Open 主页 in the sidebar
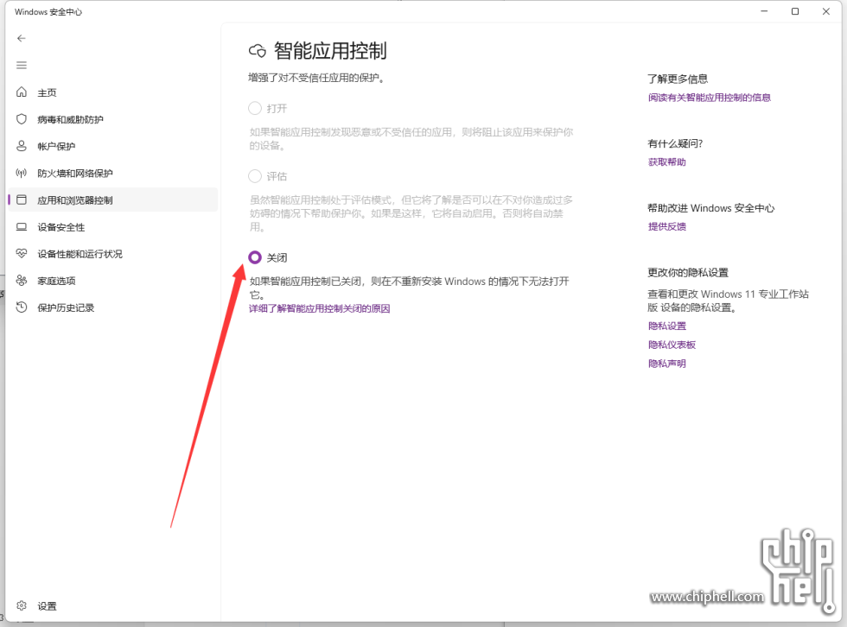The width and height of the screenshot is (847, 627). point(113,92)
